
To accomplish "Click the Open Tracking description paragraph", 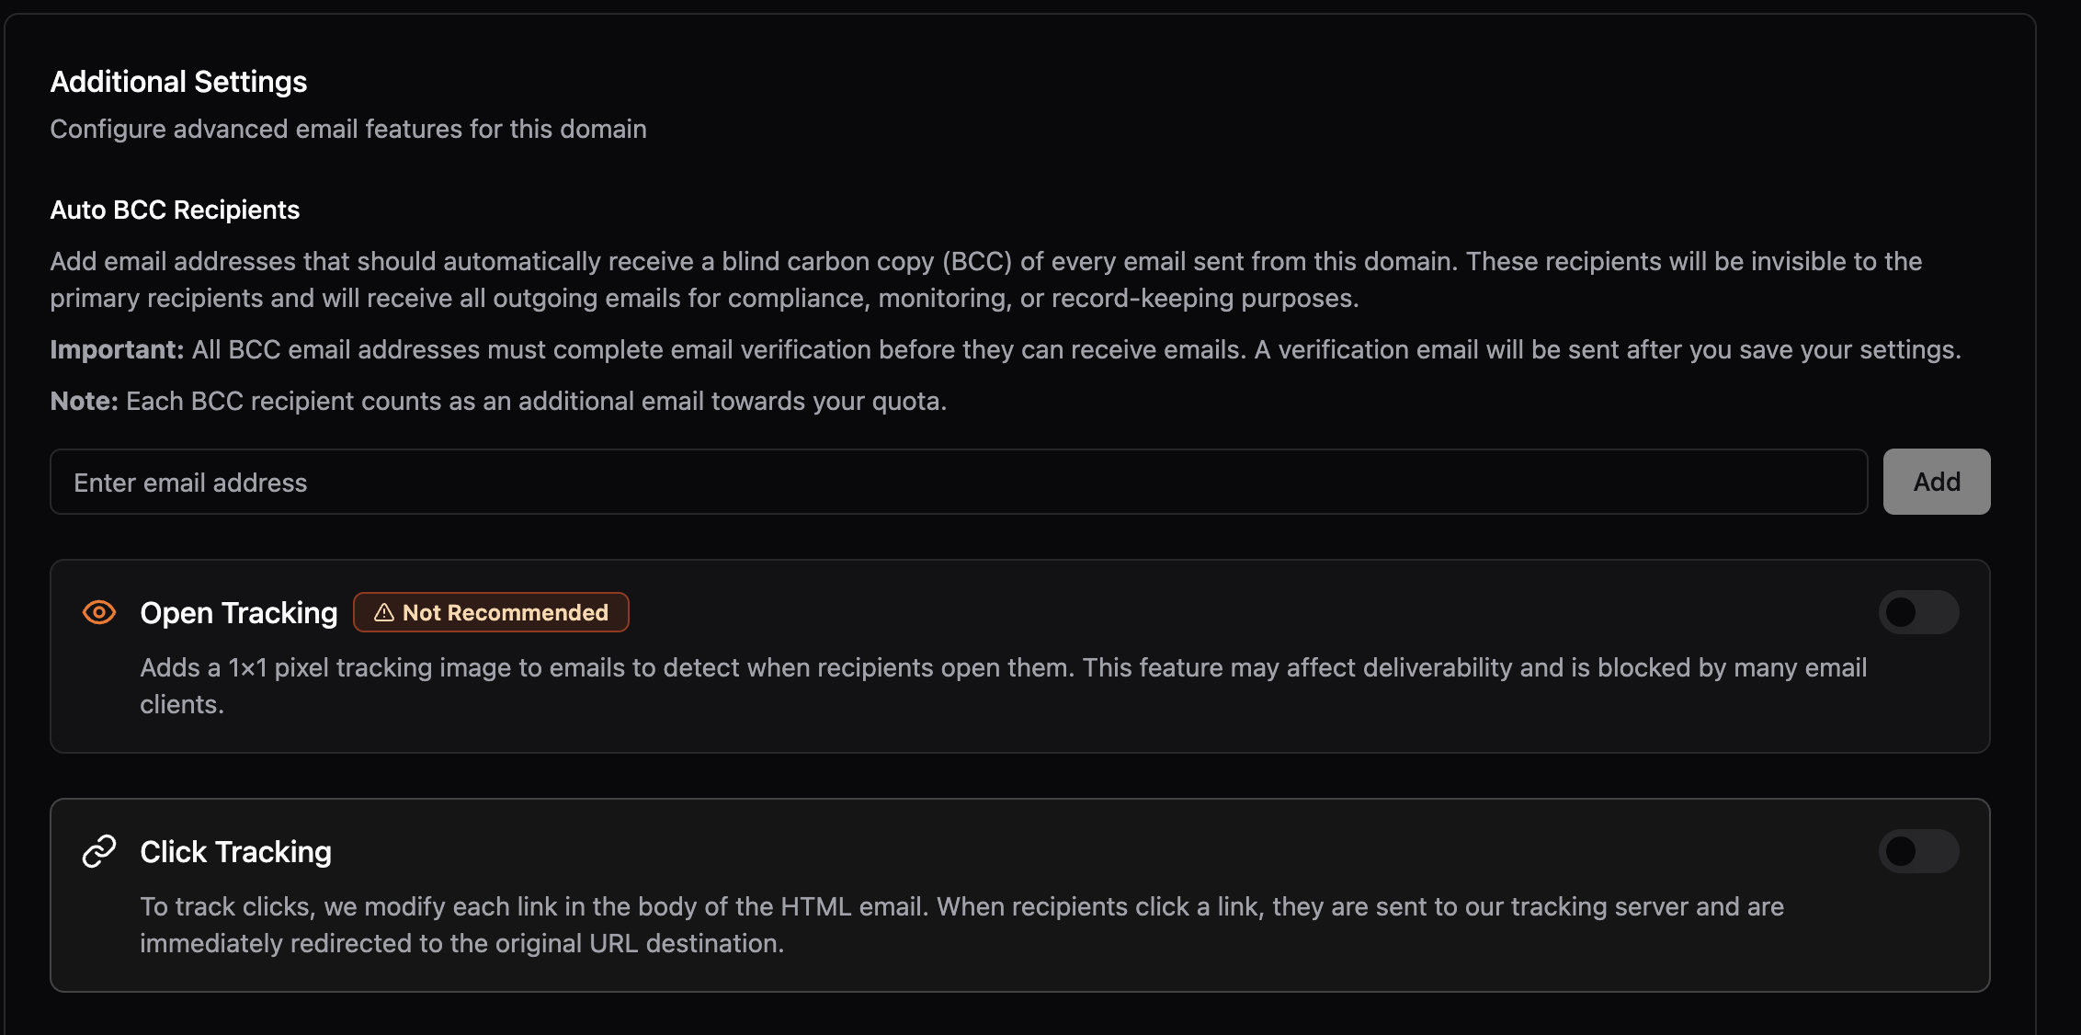I will (x=1002, y=686).
